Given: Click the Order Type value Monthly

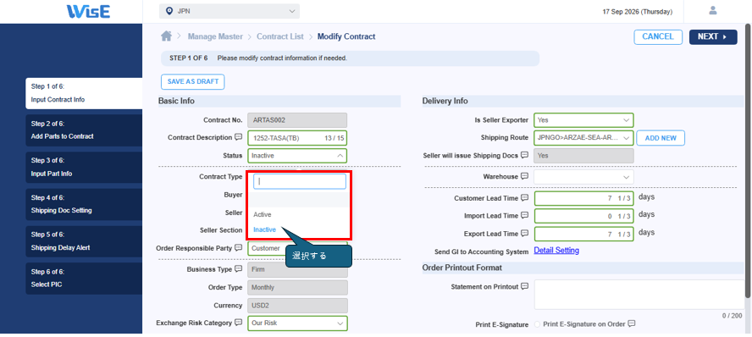Looking at the screenshot, I should (297, 288).
